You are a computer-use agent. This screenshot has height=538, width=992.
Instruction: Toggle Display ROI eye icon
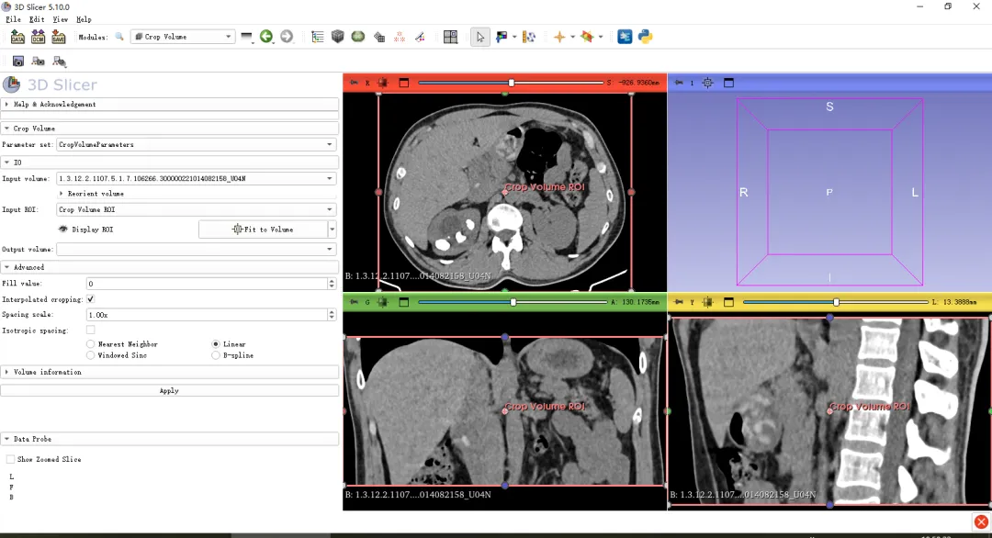click(63, 230)
